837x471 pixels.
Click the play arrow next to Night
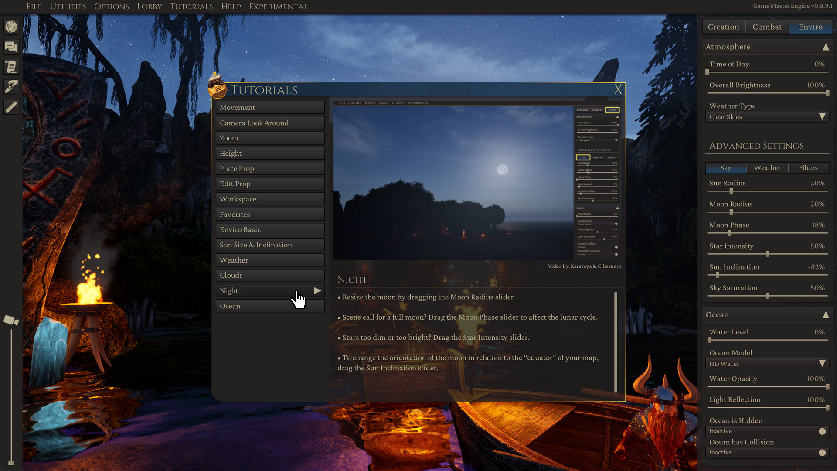point(318,290)
